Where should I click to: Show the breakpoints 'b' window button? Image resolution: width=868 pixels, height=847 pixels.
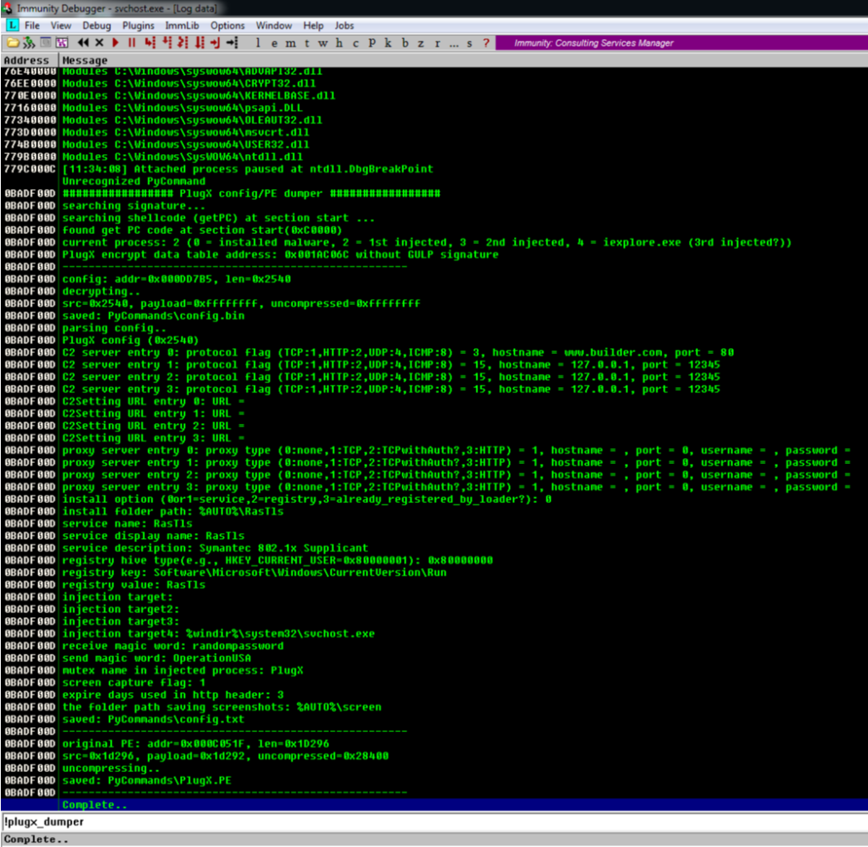point(406,43)
